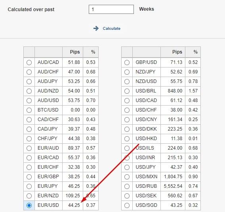
Task: Click the Calculate link text
Action: click(111, 29)
